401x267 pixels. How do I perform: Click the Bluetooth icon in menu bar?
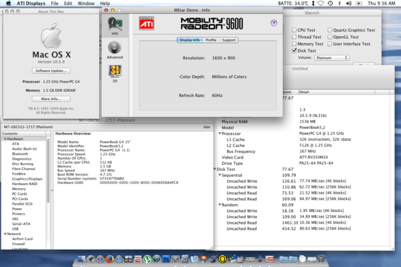point(340,3)
